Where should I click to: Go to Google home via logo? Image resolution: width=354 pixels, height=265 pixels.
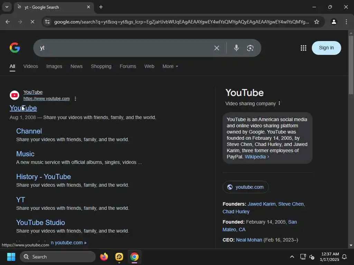[15, 48]
